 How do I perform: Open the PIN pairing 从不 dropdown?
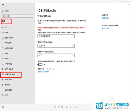tap(56, 55)
